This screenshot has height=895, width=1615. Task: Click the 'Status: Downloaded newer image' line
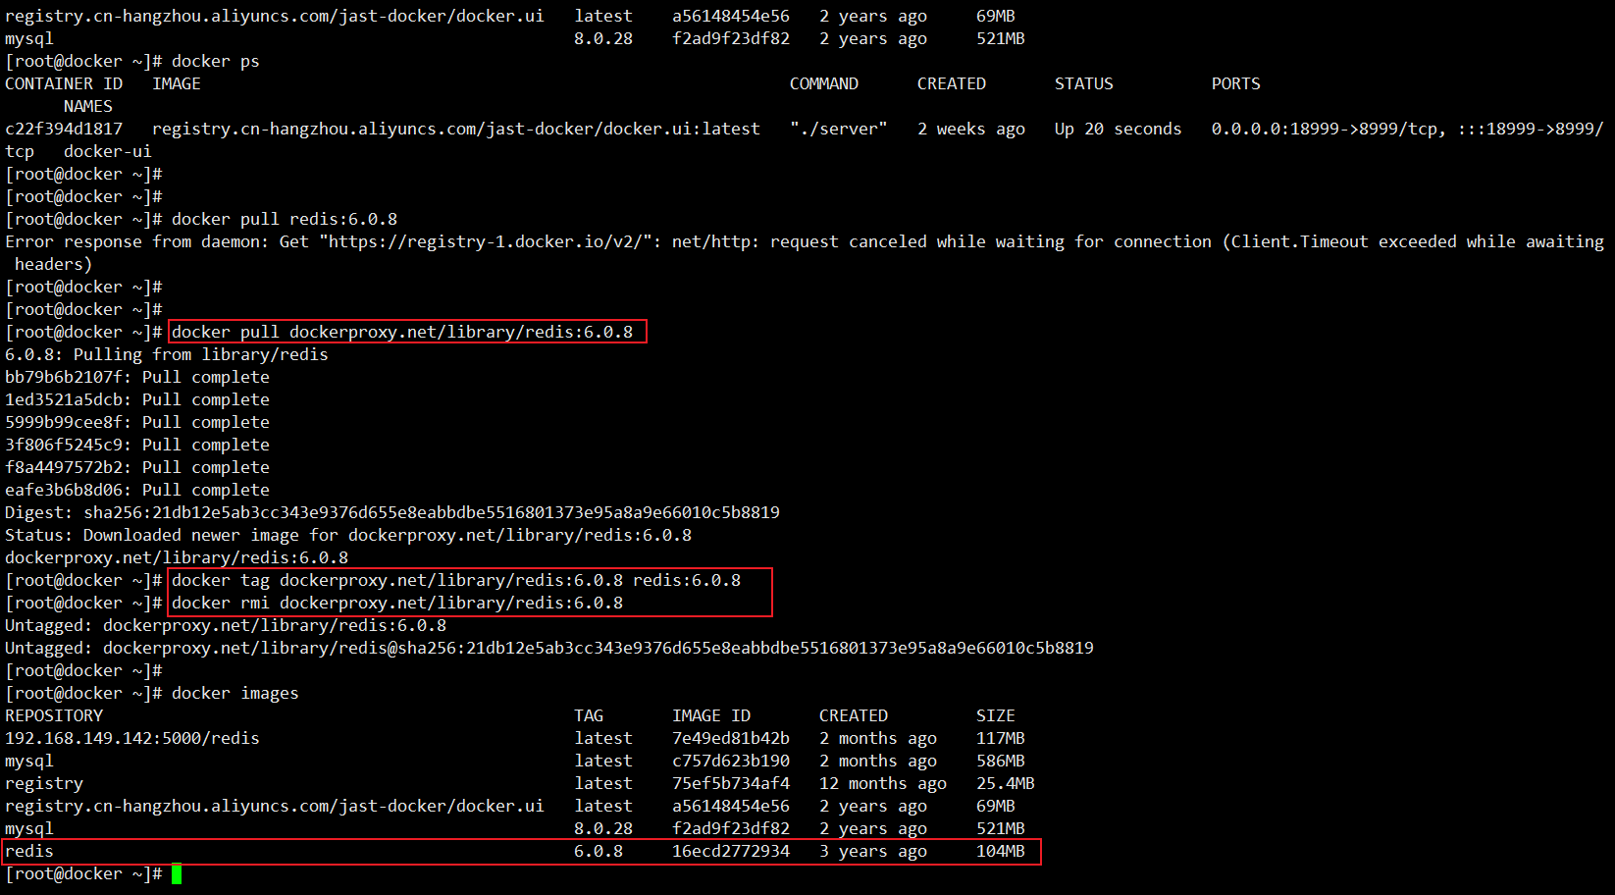[348, 535]
